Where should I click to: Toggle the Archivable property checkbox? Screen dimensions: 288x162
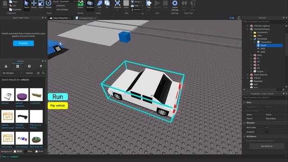(267, 127)
